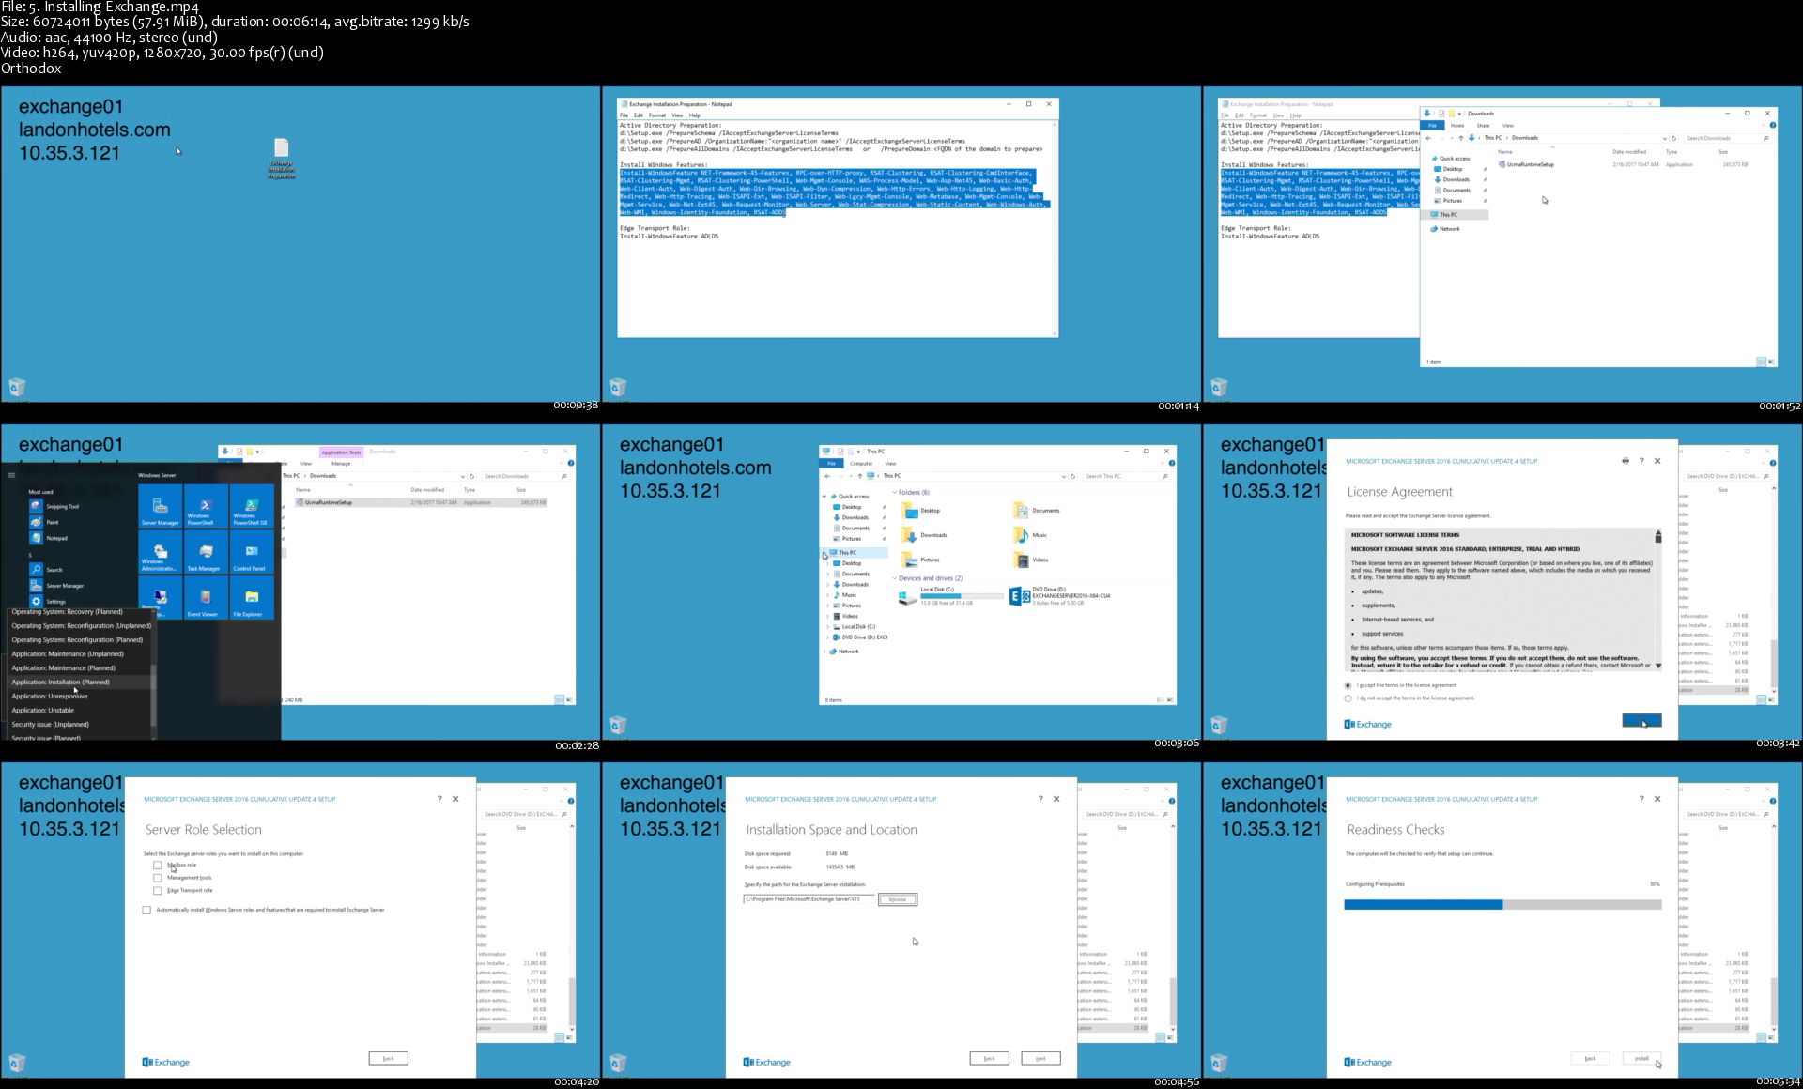The image size is (1803, 1089).
Task: Check the Edge Transport role checkbox
Action: coord(158,891)
